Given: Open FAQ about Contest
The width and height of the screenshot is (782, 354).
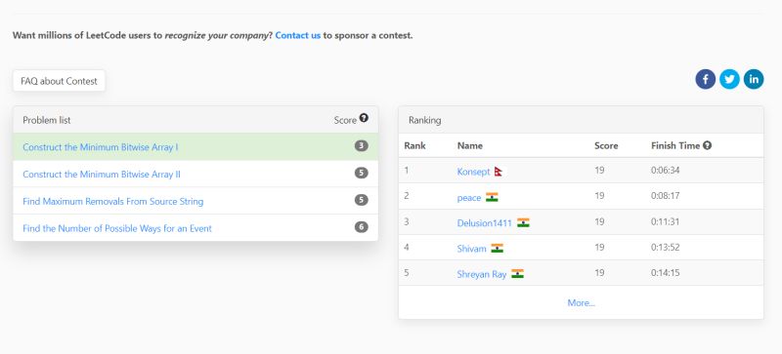Looking at the screenshot, I should (59, 81).
